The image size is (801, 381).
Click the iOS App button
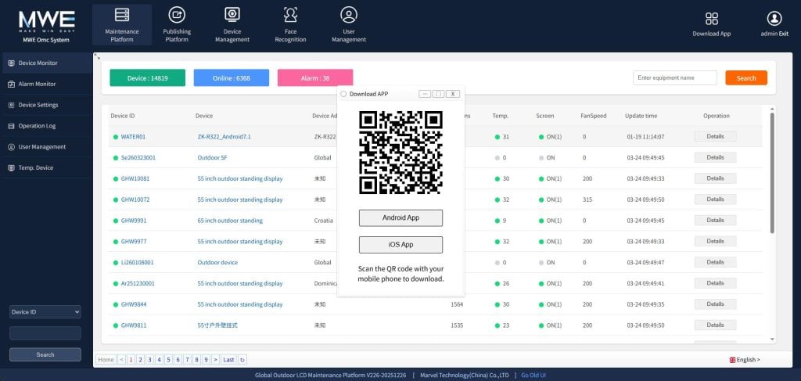[401, 245]
